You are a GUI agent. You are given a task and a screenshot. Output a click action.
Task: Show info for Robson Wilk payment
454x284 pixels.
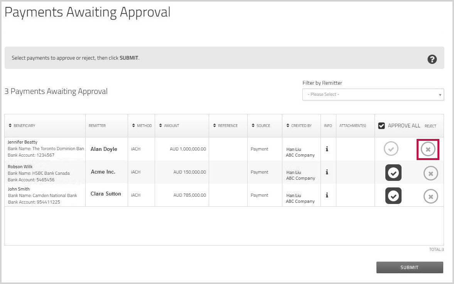click(x=327, y=172)
